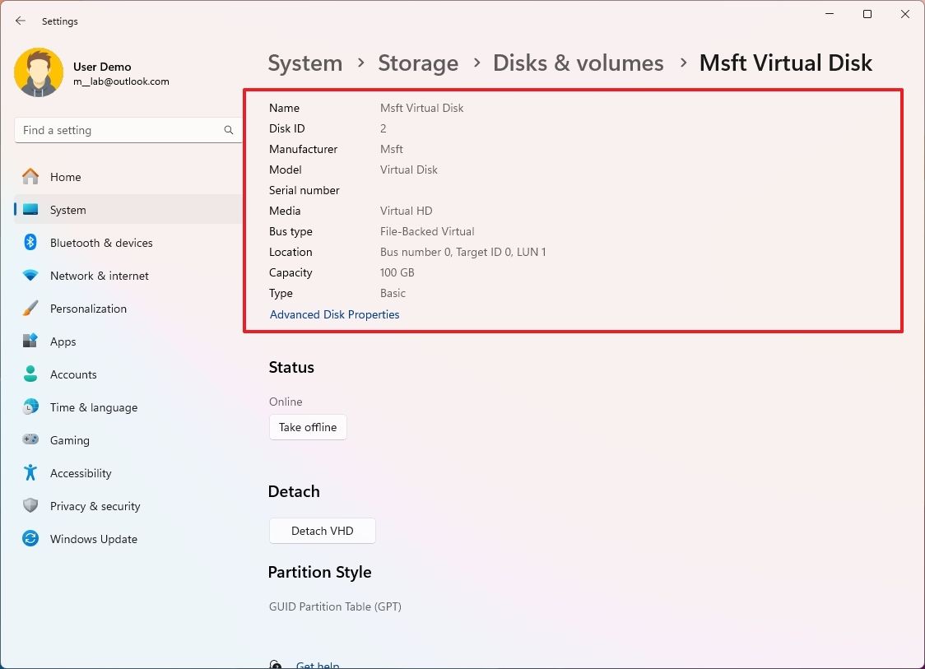
Task: Open the Bluetooth & devices settings icon
Action: [x=30, y=243]
